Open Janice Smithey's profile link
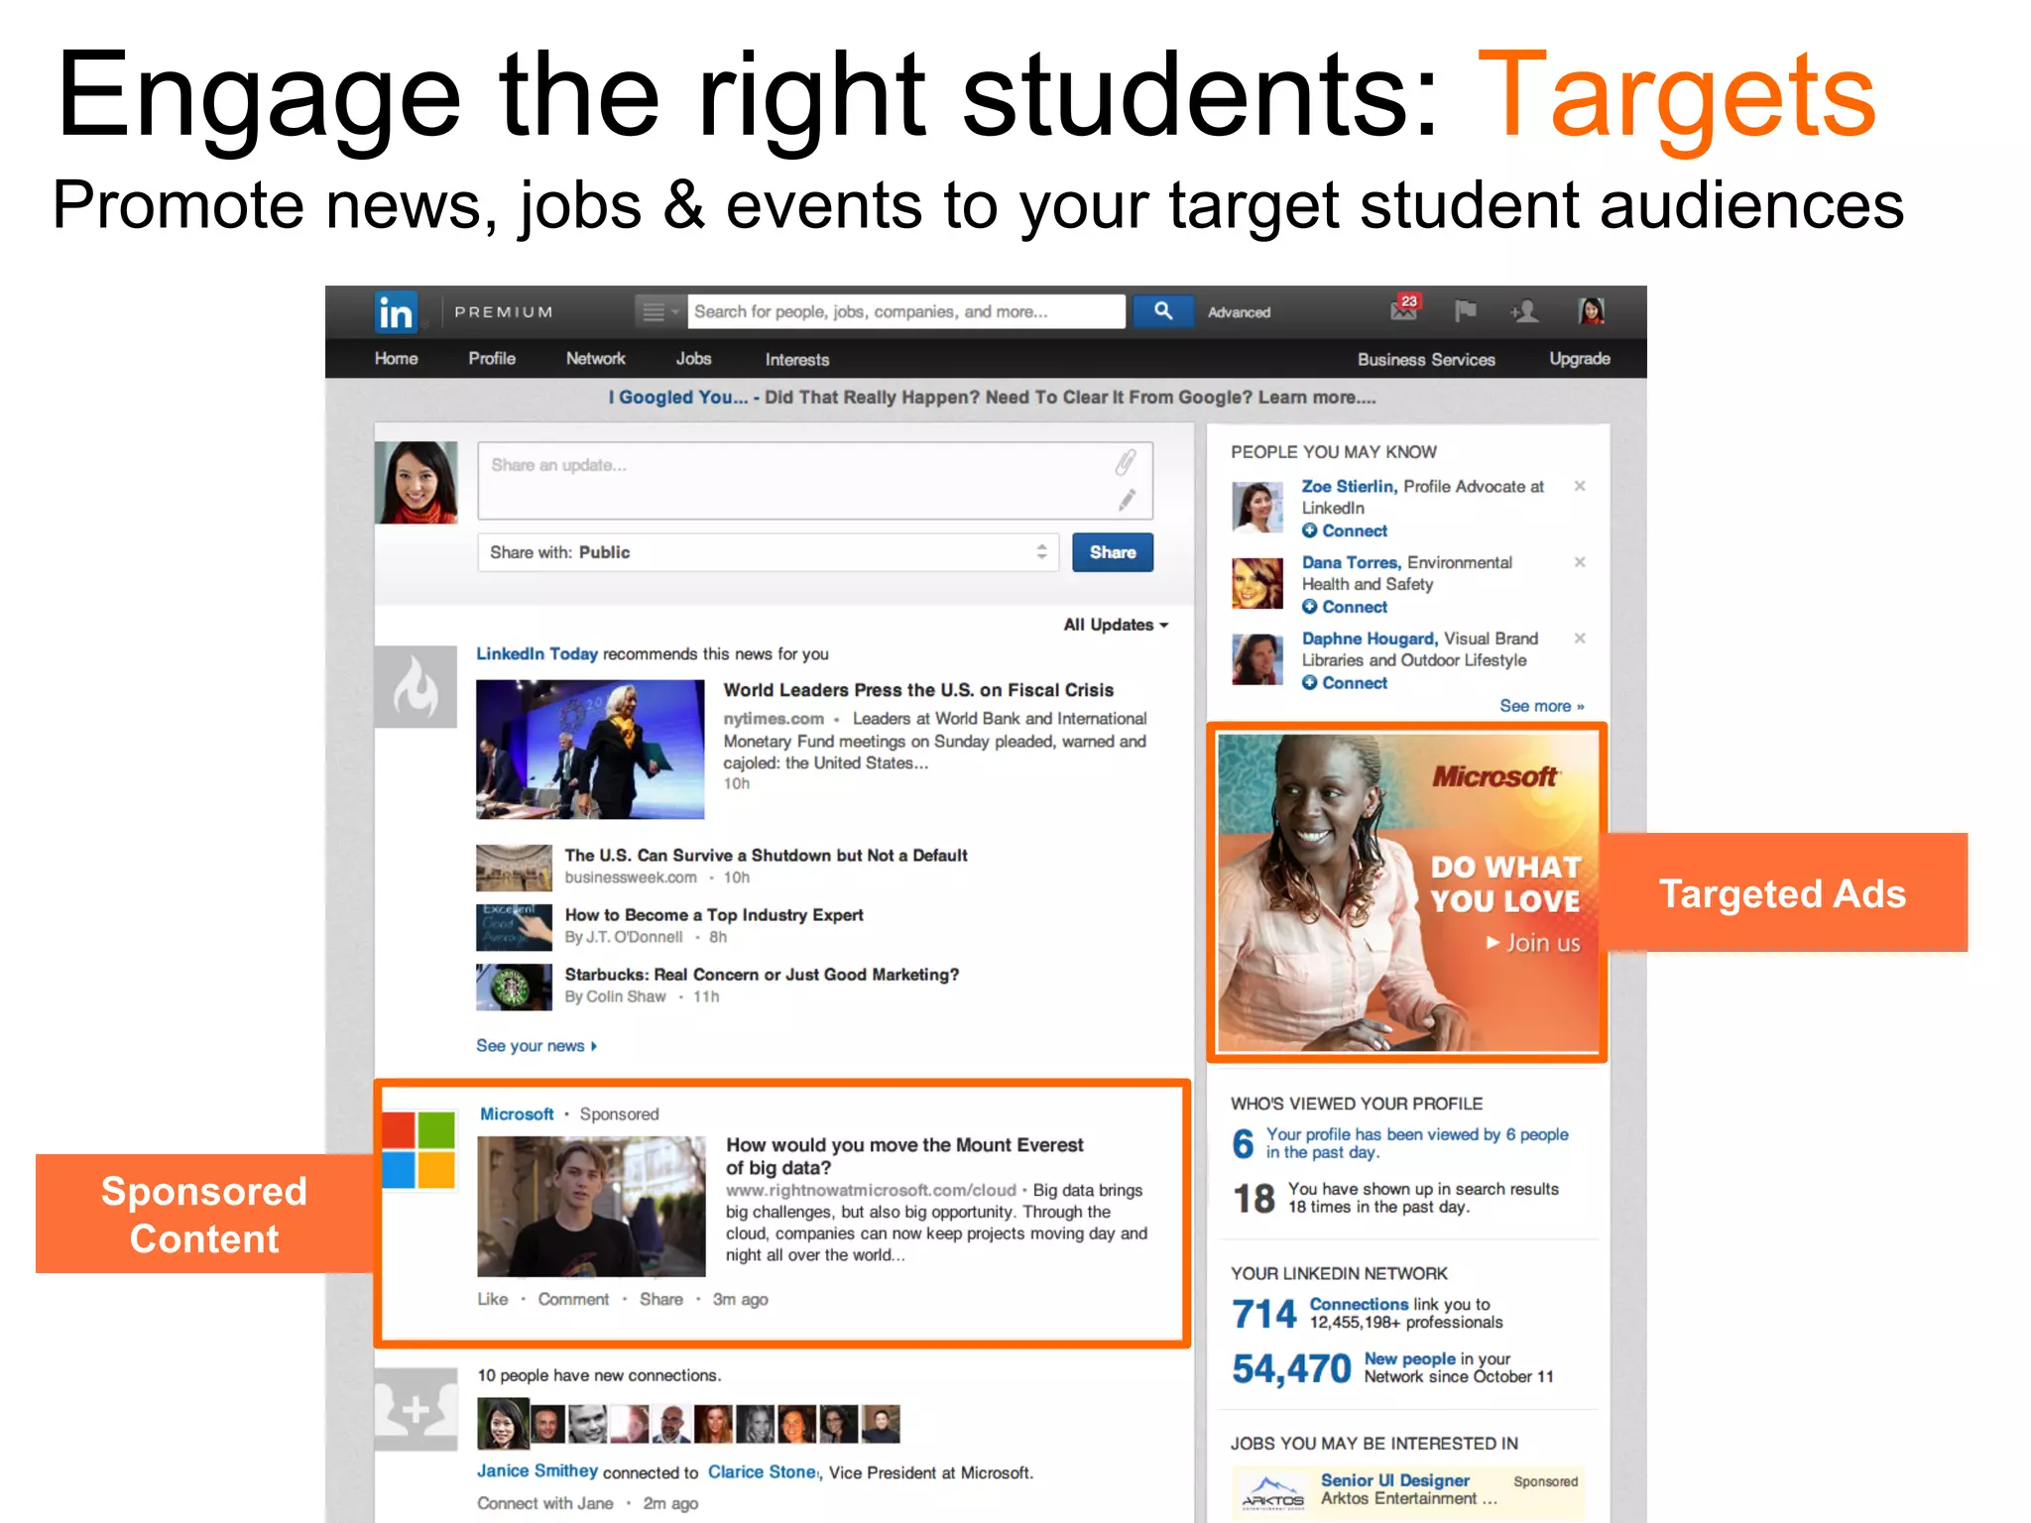2031x1523 pixels. click(x=538, y=1471)
